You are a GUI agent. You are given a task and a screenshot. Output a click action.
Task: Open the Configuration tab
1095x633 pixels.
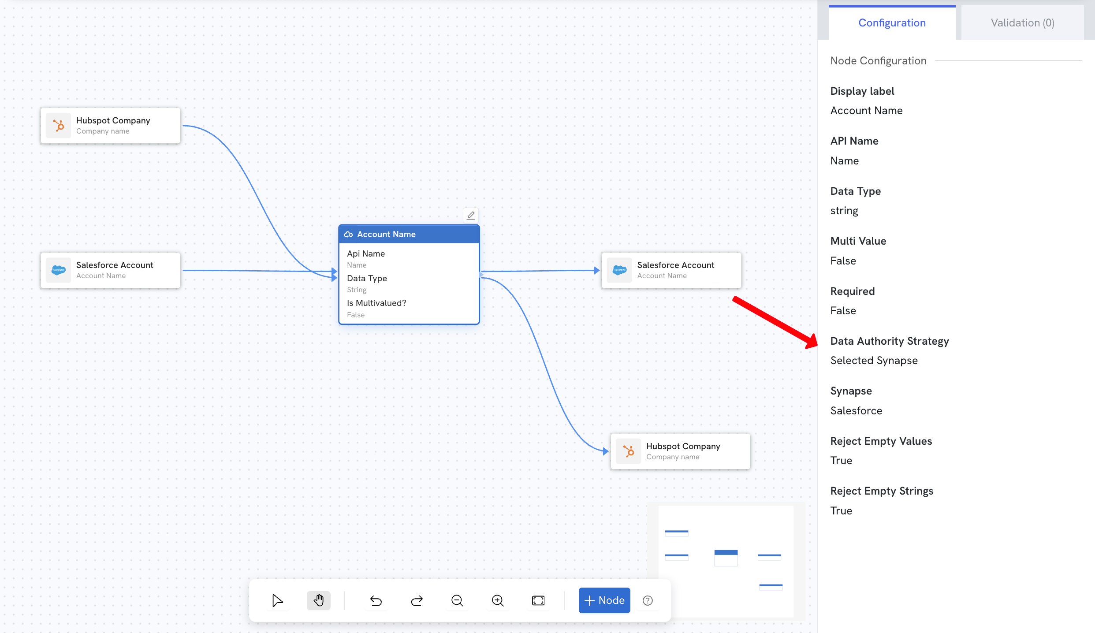coord(892,23)
